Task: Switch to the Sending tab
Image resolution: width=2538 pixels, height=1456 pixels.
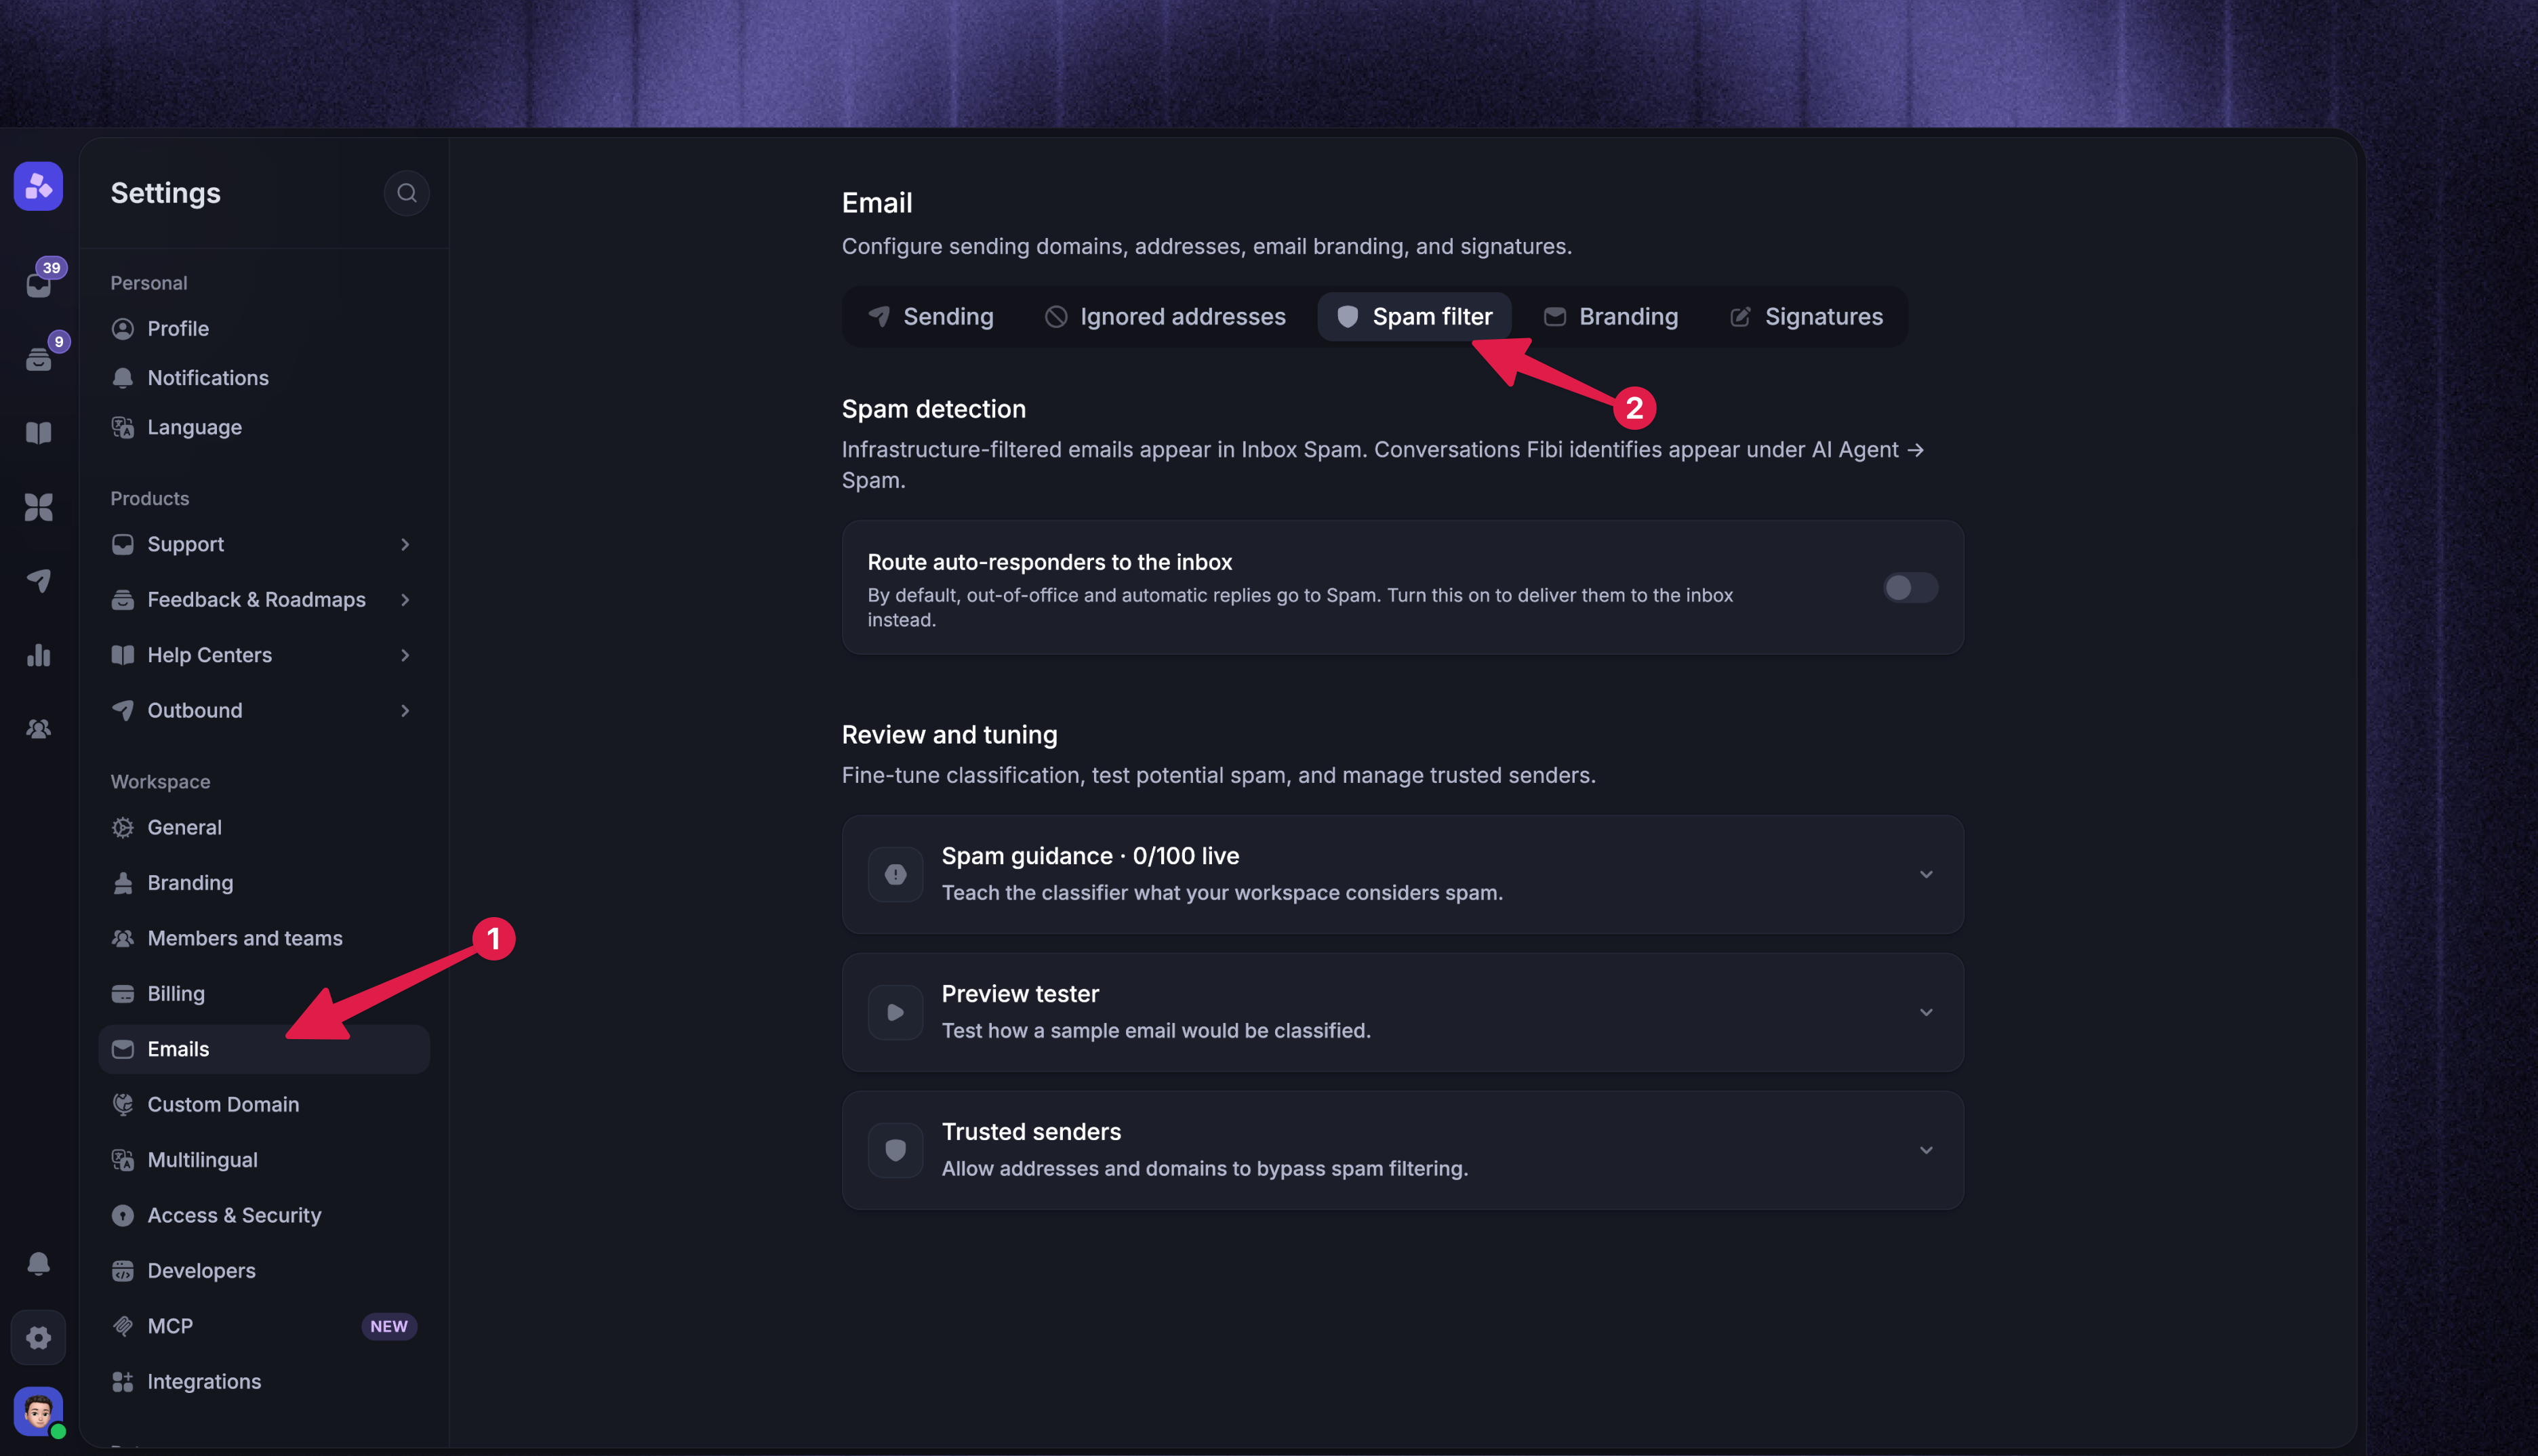Action: (931, 317)
